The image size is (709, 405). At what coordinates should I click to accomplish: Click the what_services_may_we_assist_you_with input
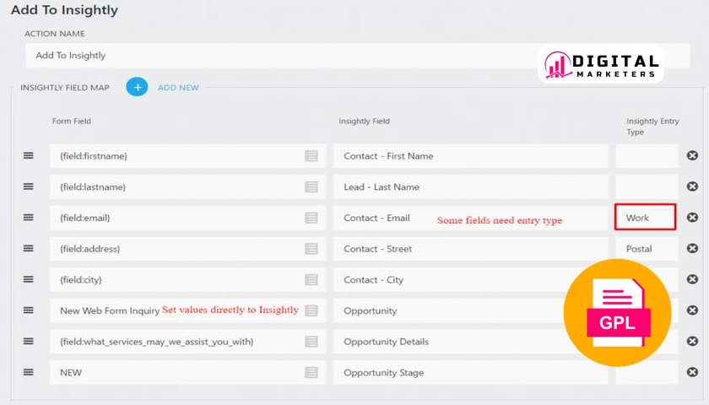point(187,342)
